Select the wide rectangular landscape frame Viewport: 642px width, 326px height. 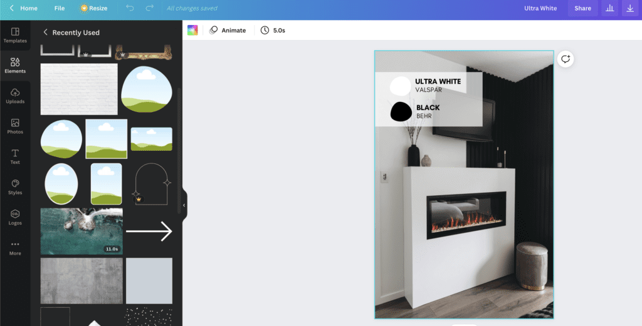tap(152, 139)
